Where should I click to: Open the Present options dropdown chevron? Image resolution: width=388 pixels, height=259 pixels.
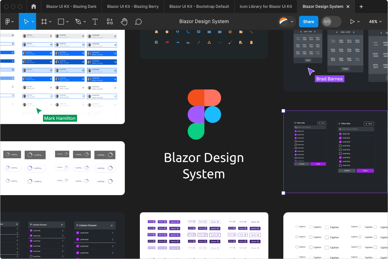point(358,22)
